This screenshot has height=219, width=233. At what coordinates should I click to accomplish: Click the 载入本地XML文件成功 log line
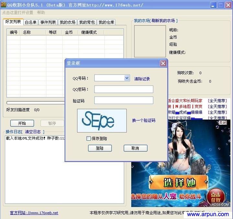pyautogui.click(x=35, y=138)
